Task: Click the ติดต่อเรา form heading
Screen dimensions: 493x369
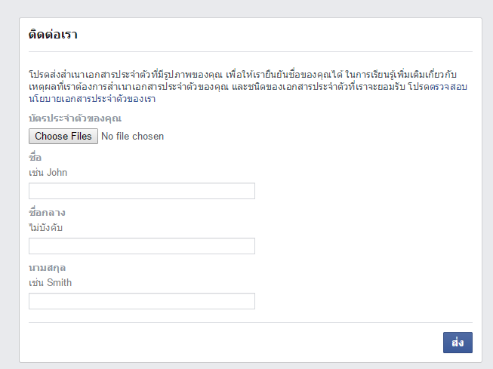Action: pyautogui.click(x=54, y=35)
